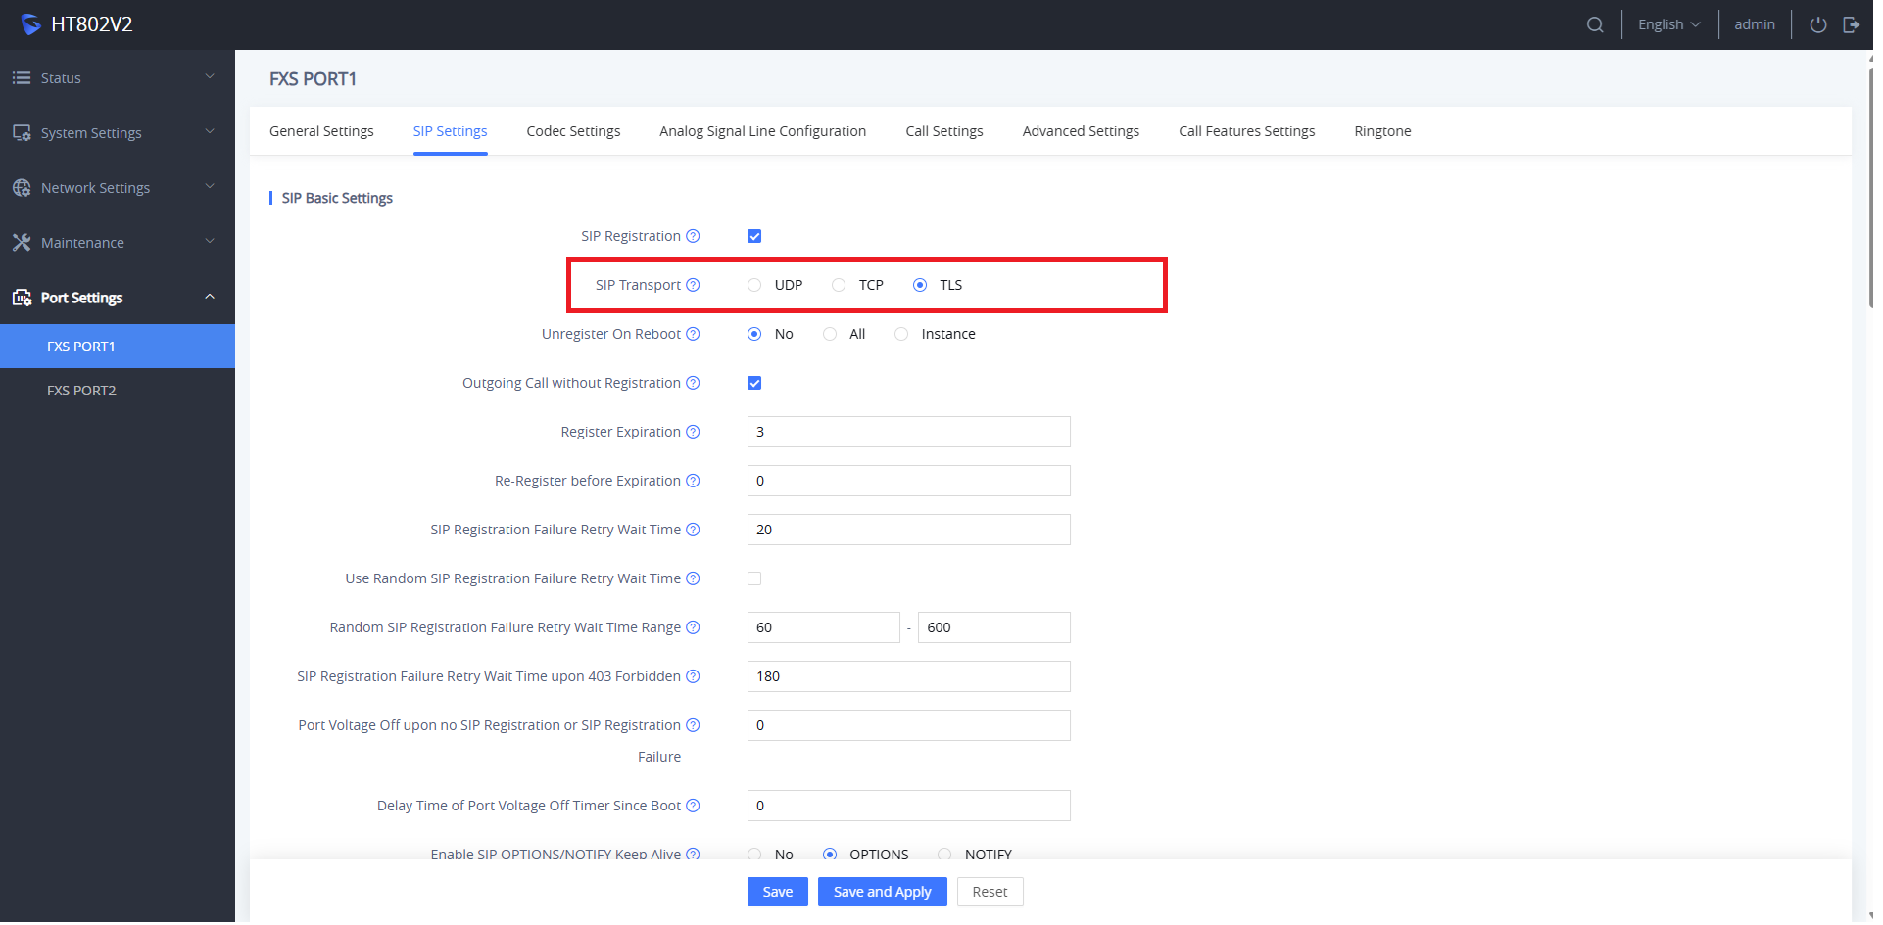The height and width of the screenshot is (925, 1883).
Task: Click the reboot power icon in header
Action: (1817, 24)
